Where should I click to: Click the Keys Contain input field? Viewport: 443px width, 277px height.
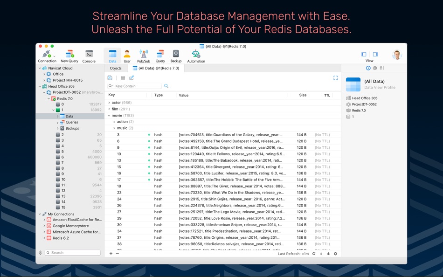[134, 86]
